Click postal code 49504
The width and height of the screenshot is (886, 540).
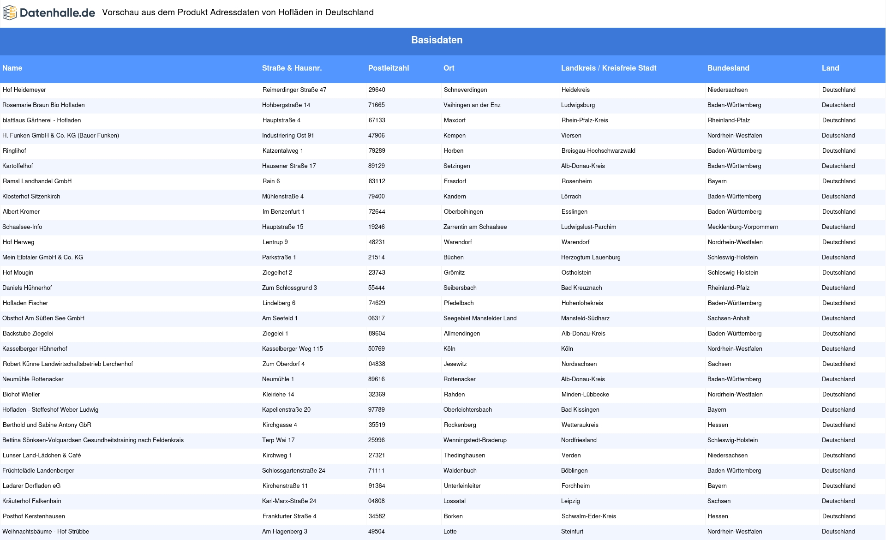point(376,532)
